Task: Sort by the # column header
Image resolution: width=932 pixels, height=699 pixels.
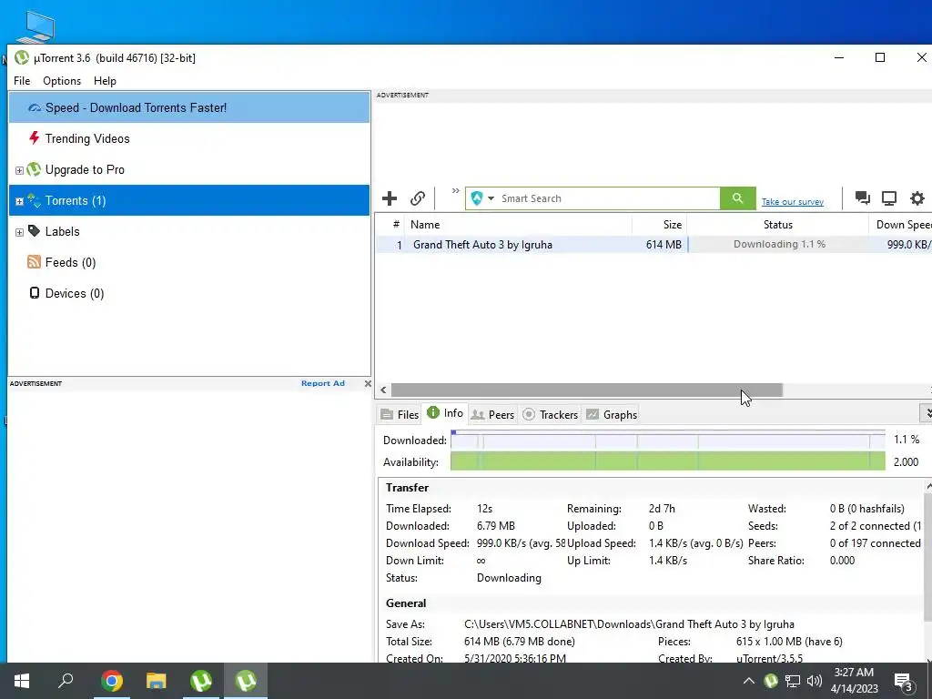Action: click(x=390, y=225)
